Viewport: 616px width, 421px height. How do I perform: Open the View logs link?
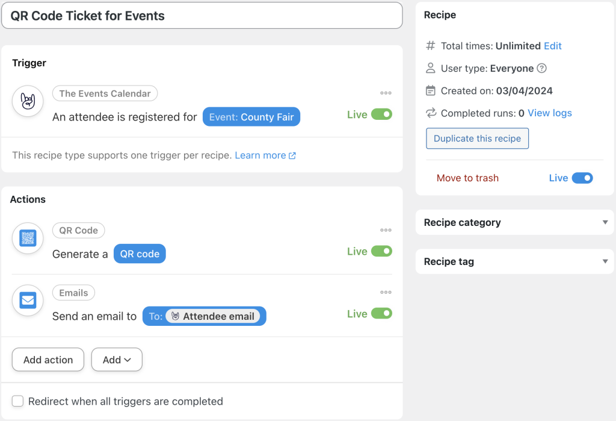[549, 113]
